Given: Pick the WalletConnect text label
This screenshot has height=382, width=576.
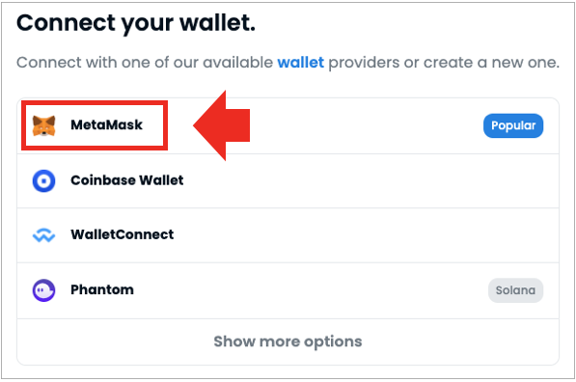Looking at the screenshot, I should (123, 234).
